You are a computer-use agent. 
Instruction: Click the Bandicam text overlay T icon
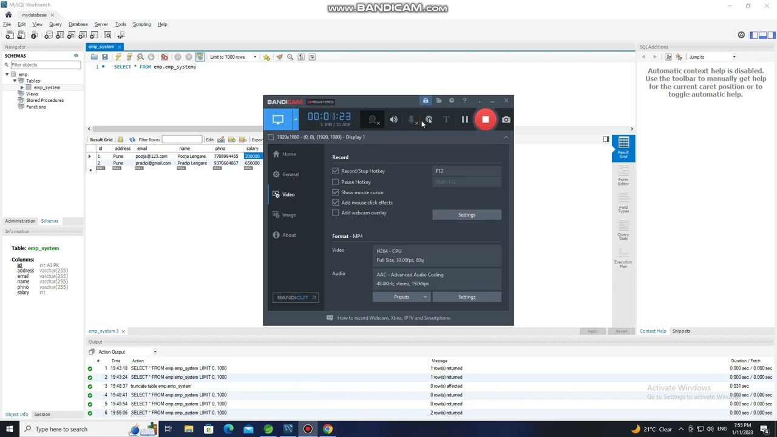tap(446, 120)
